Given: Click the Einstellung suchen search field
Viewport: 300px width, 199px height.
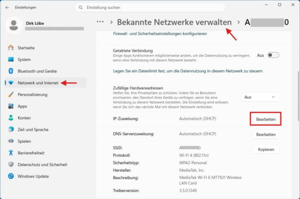Looking at the screenshot, I should click(x=150, y=7).
